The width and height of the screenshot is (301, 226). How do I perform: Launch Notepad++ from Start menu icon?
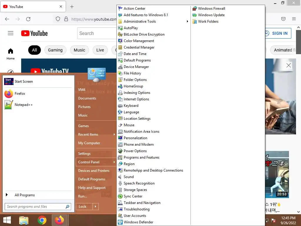[x=9, y=105]
